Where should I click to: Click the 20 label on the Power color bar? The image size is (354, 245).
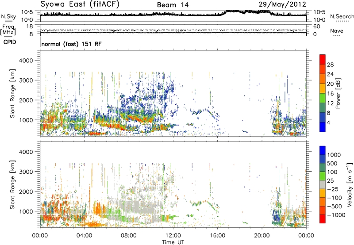(330, 84)
